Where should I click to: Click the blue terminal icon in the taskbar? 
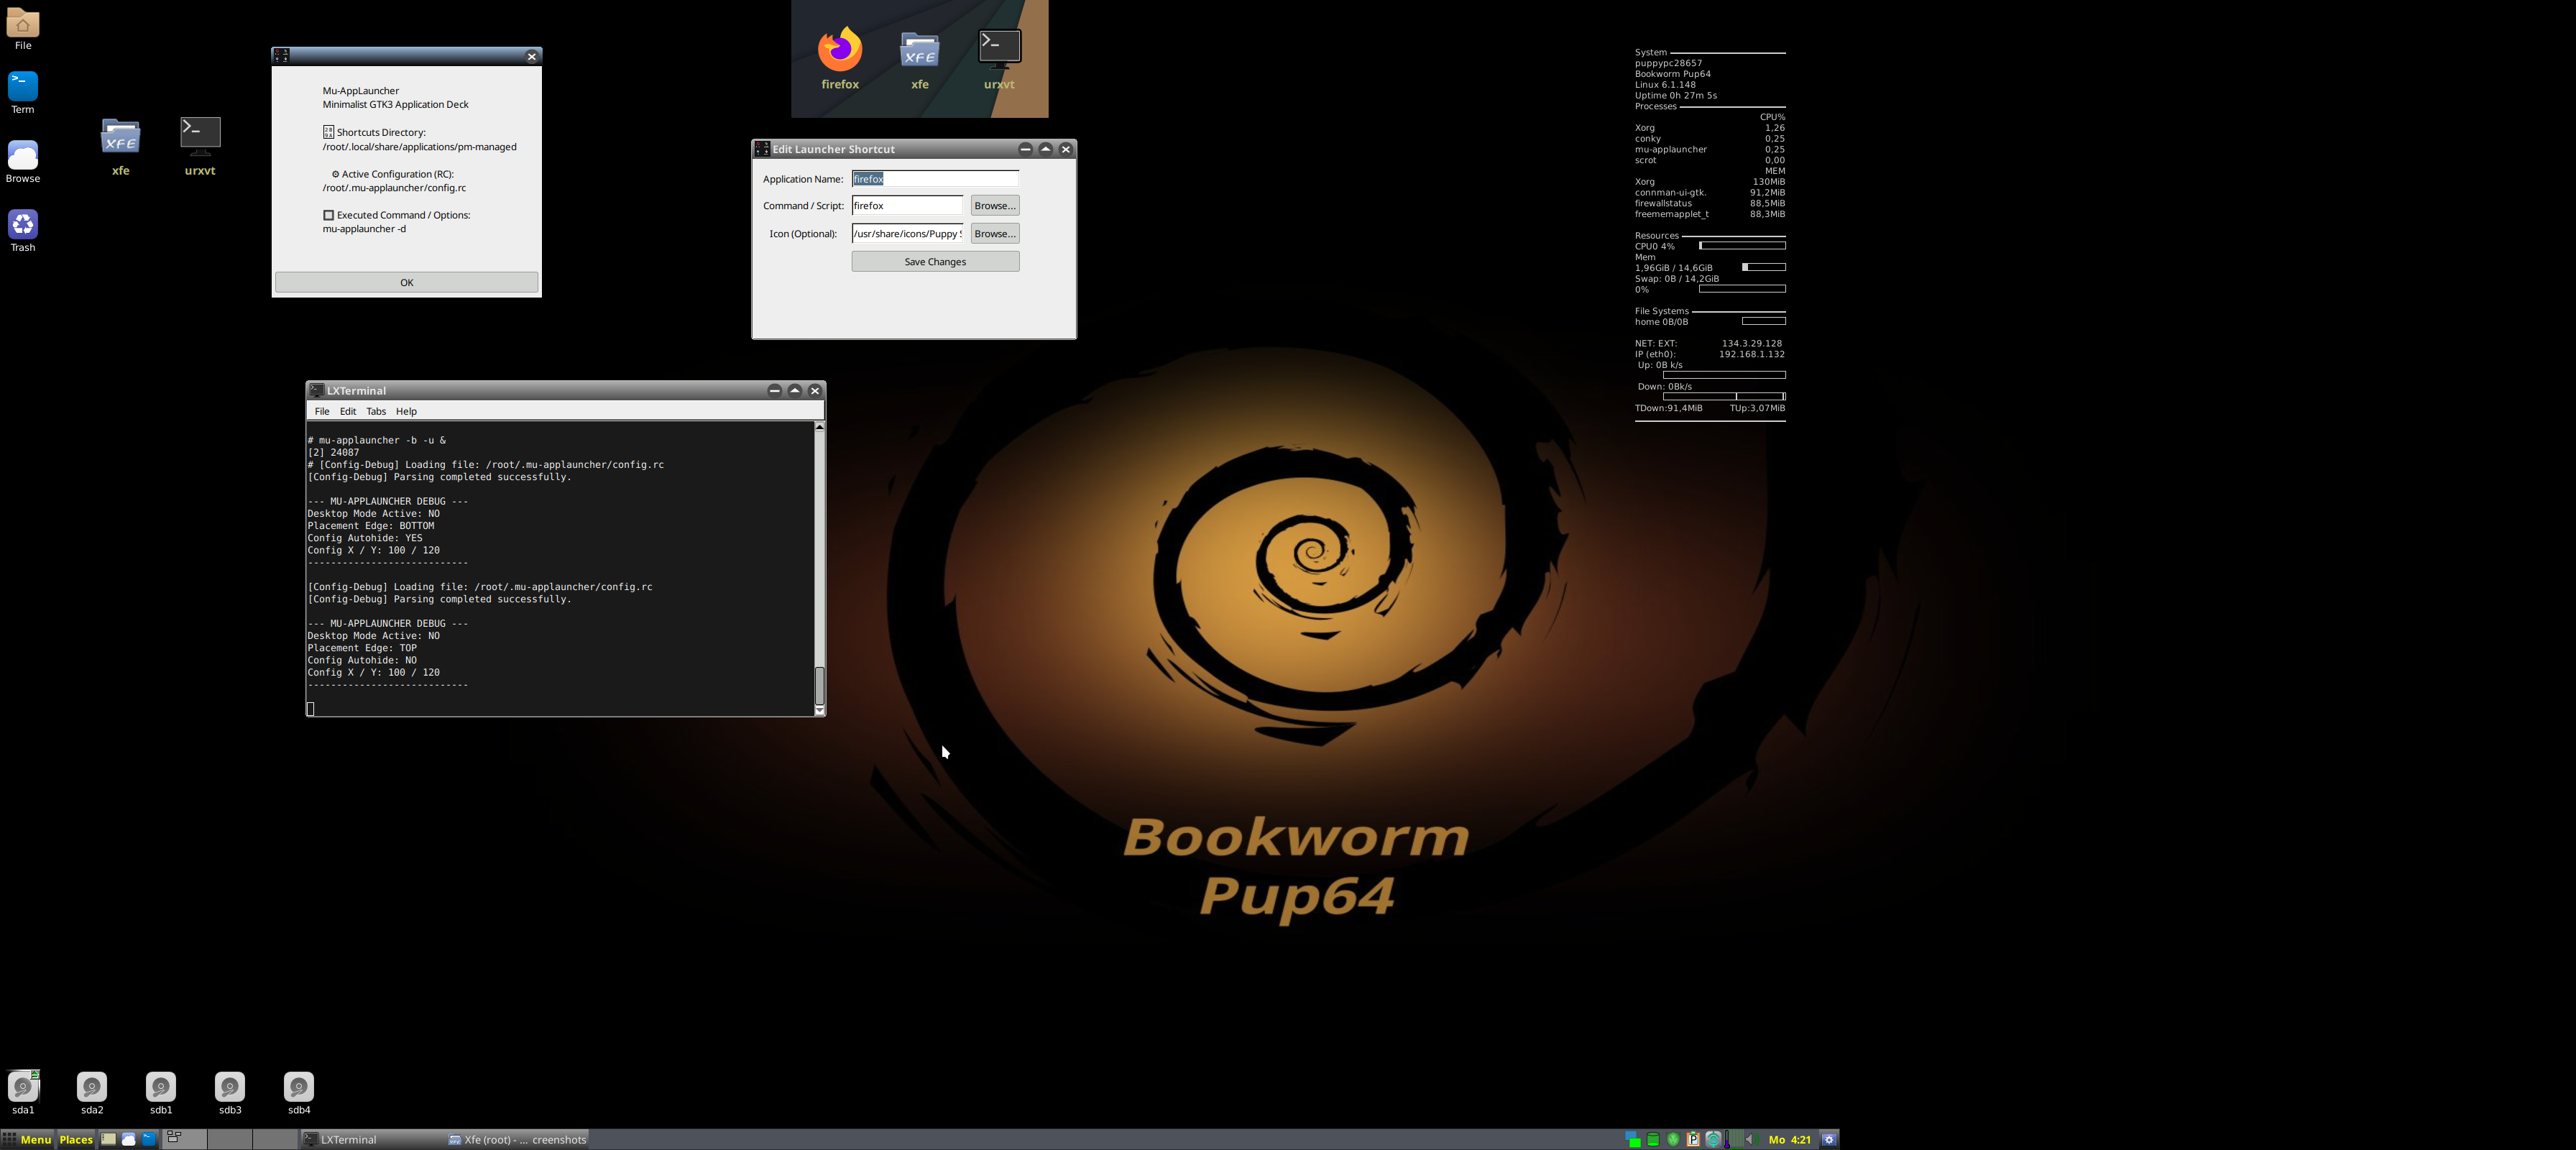click(x=149, y=1139)
